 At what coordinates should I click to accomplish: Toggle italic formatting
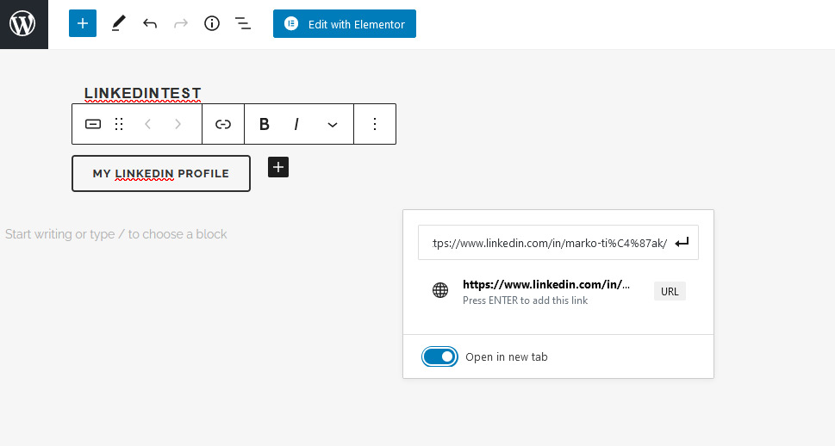click(296, 124)
